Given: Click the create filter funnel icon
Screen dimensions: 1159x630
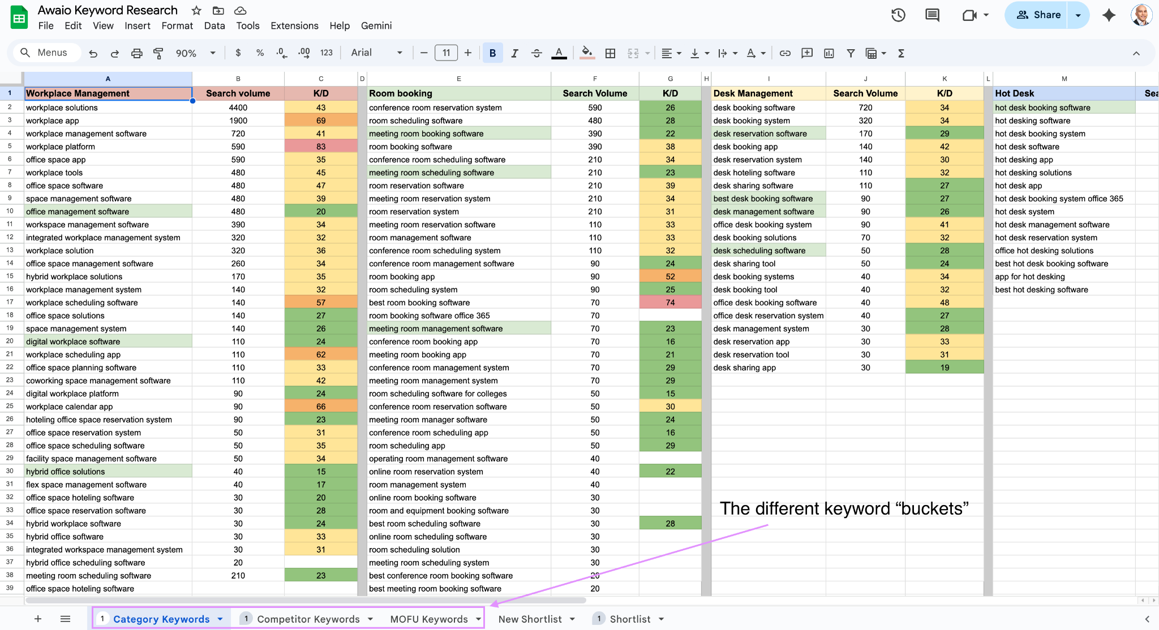Looking at the screenshot, I should tap(851, 53).
